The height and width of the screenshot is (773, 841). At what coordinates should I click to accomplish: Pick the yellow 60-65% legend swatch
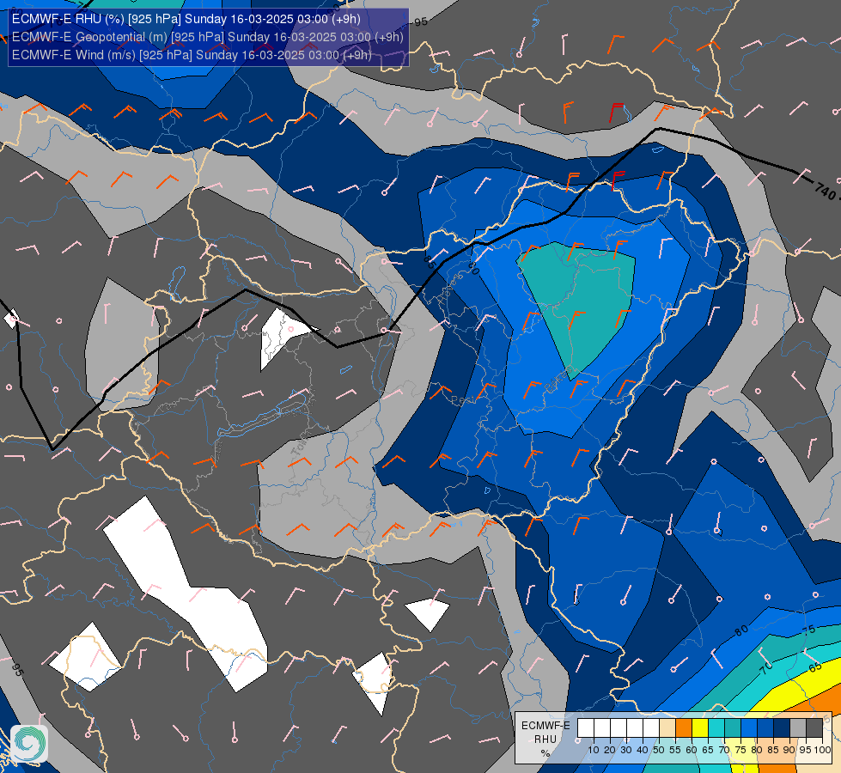coord(700,728)
